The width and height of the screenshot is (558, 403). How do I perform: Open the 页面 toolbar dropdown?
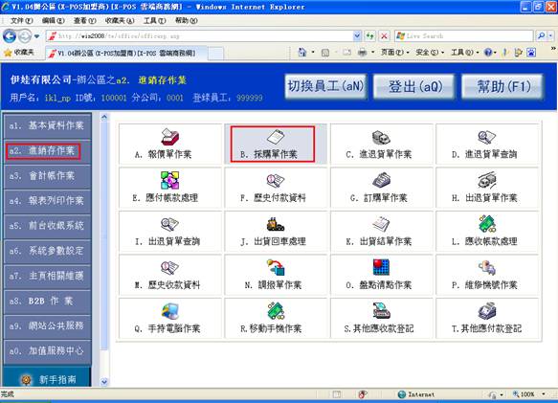click(x=394, y=53)
